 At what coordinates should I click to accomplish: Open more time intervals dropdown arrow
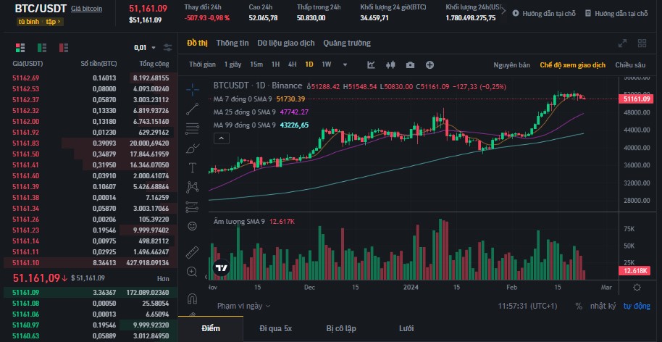pyautogui.click(x=345, y=65)
